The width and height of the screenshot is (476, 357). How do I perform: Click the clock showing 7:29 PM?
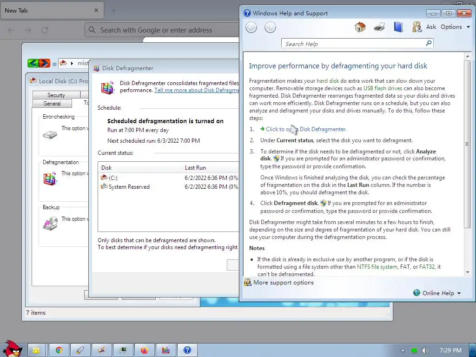coord(450,350)
